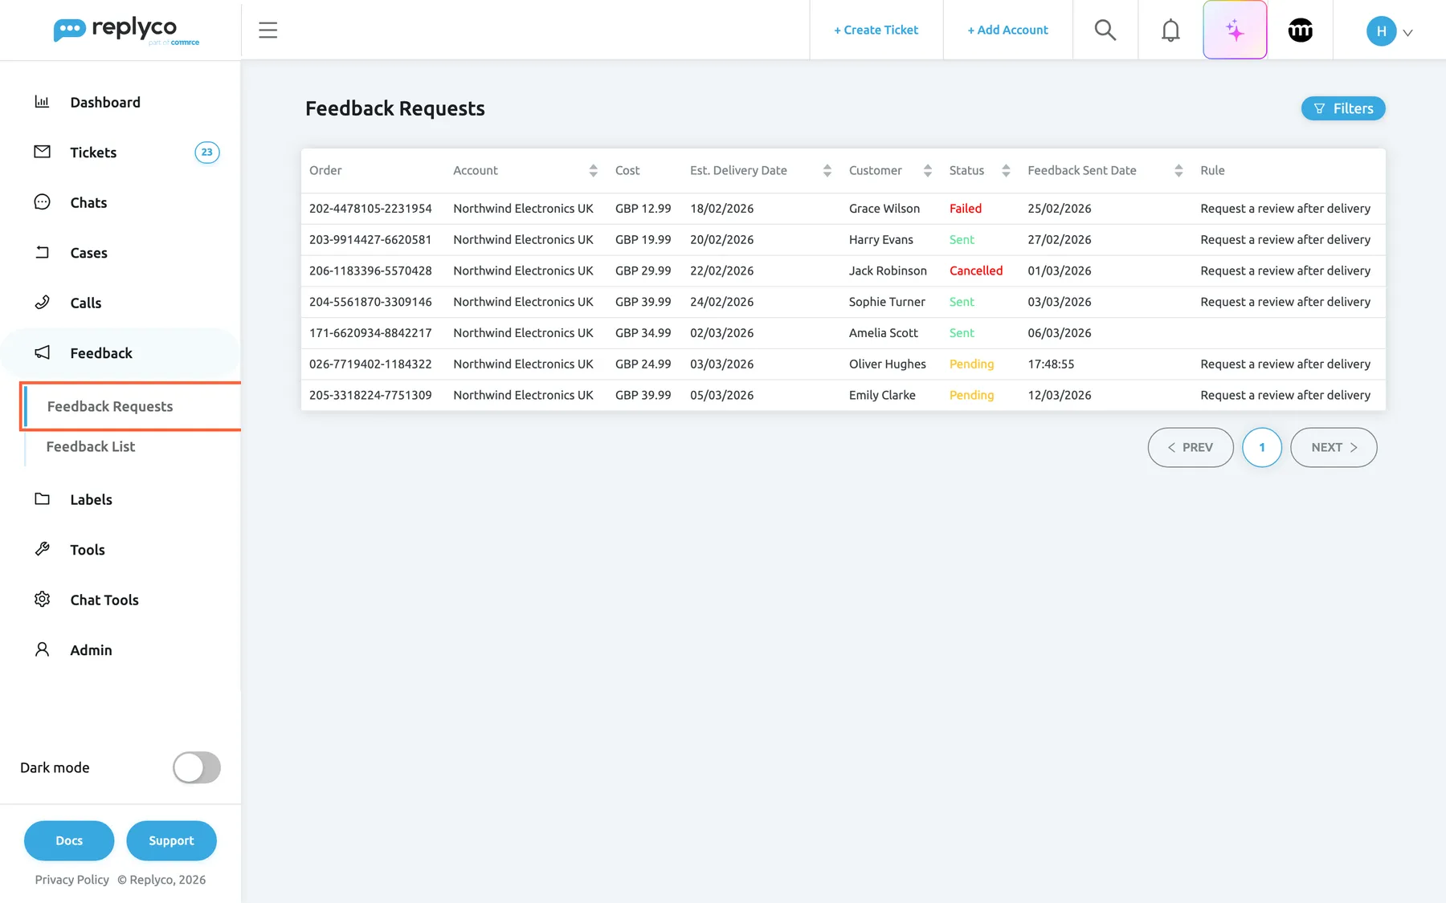This screenshot has width=1446, height=903.
Task: Go to next page with NEXT
Action: 1334,447
